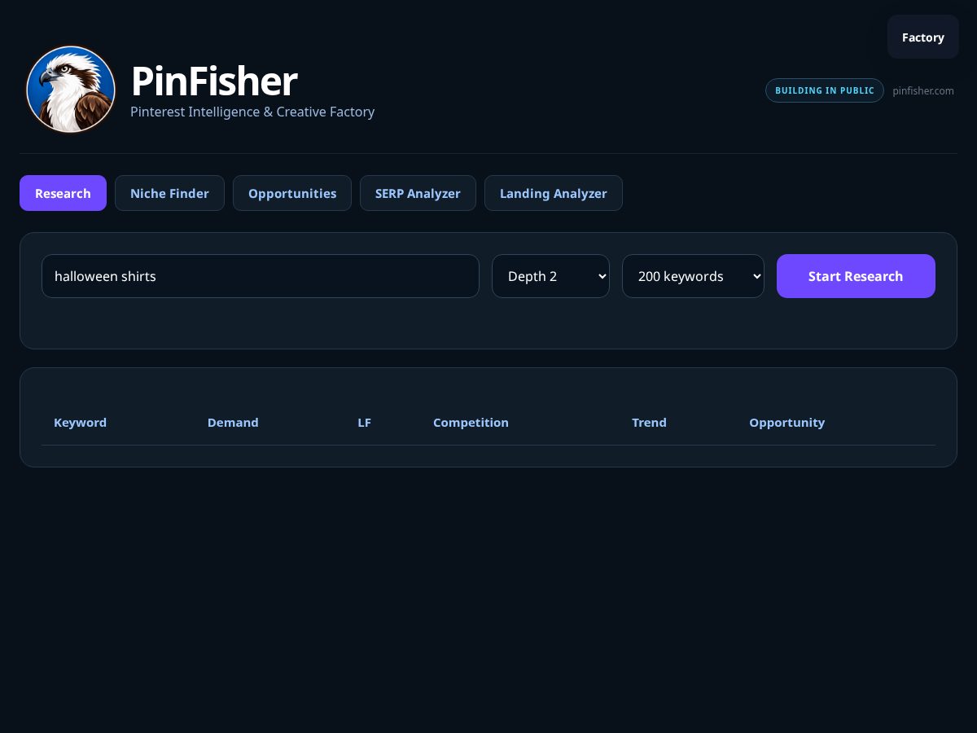The width and height of the screenshot is (977, 733).
Task: Go to the Opportunities tab
Action: pyautogui.click(x=292, y=193)
